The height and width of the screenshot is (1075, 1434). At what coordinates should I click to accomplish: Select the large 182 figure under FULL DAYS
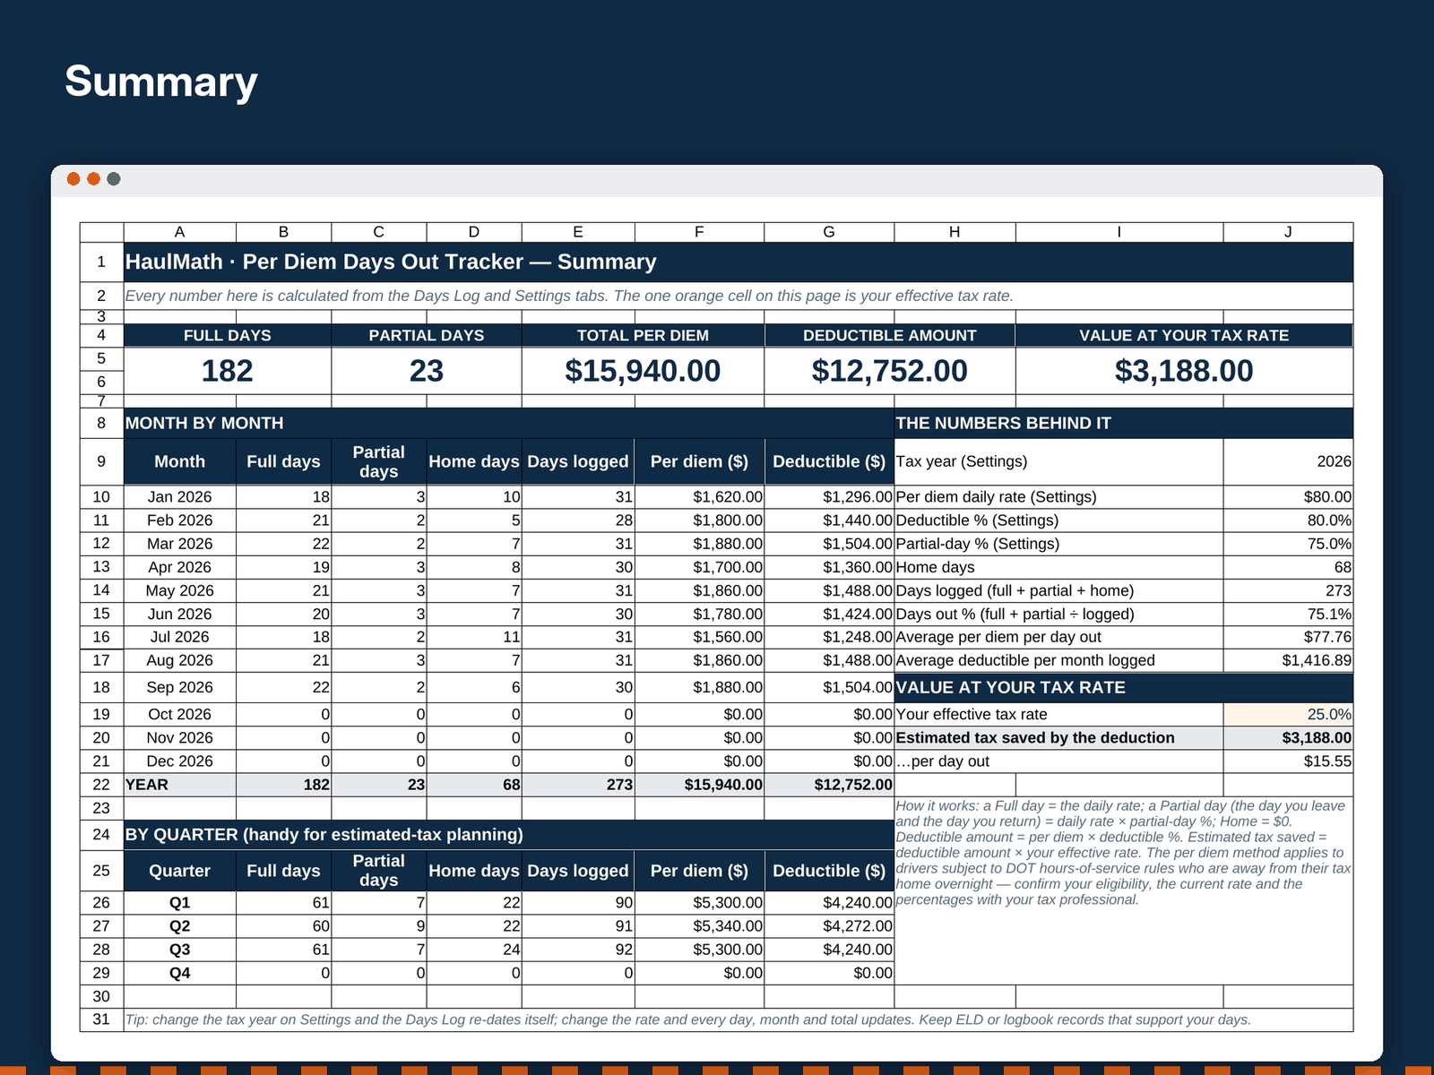(x=228, y=371)
